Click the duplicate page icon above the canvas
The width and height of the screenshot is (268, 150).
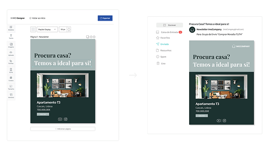88,37
